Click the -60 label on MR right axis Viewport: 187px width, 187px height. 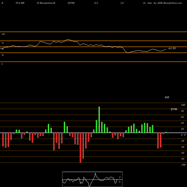pos(183,153)
